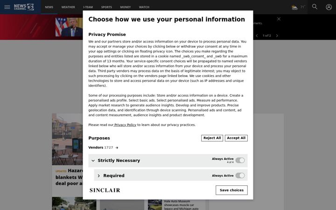Open the user account profile icon
Image resolution: width=336 pixels, height=210 pixels.
pos(329,7)
